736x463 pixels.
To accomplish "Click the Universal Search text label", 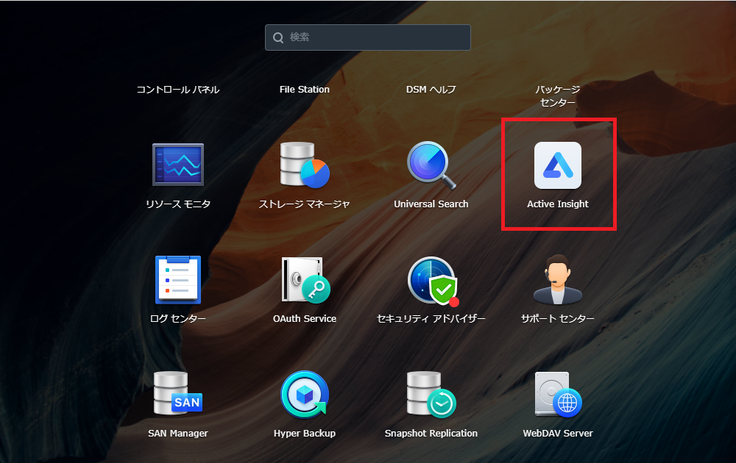I will tap(431, 204).
